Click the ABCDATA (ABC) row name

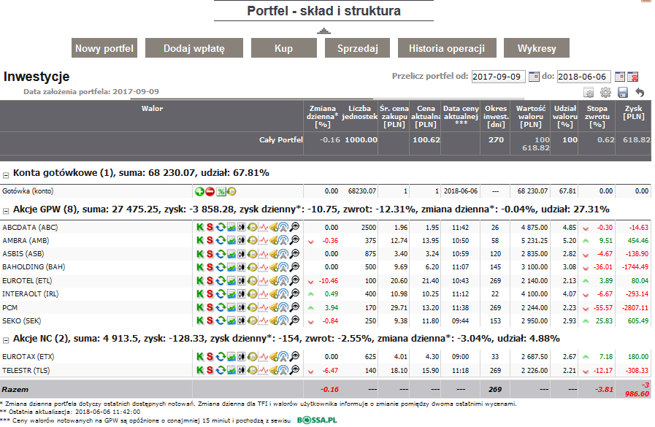tap(30, 228)
